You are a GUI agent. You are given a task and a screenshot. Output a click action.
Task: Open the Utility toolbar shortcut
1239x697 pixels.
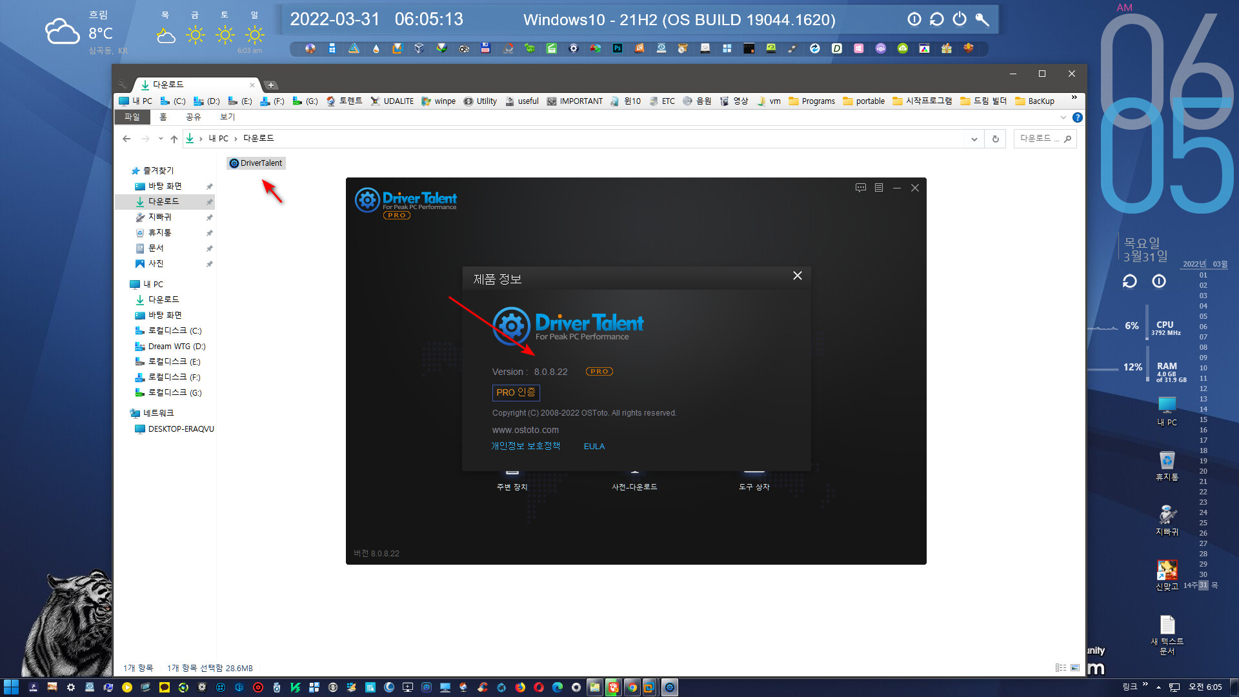pyautogui.click(x=481, y=101)
